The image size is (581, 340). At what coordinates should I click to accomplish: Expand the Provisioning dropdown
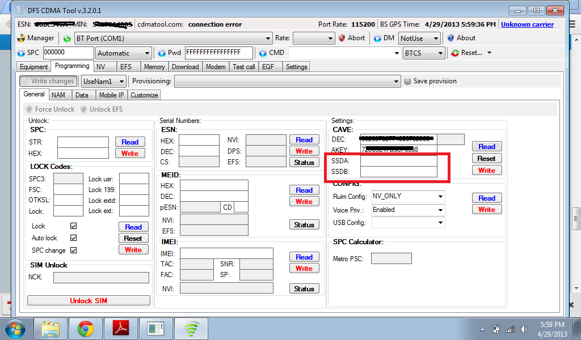288,82
